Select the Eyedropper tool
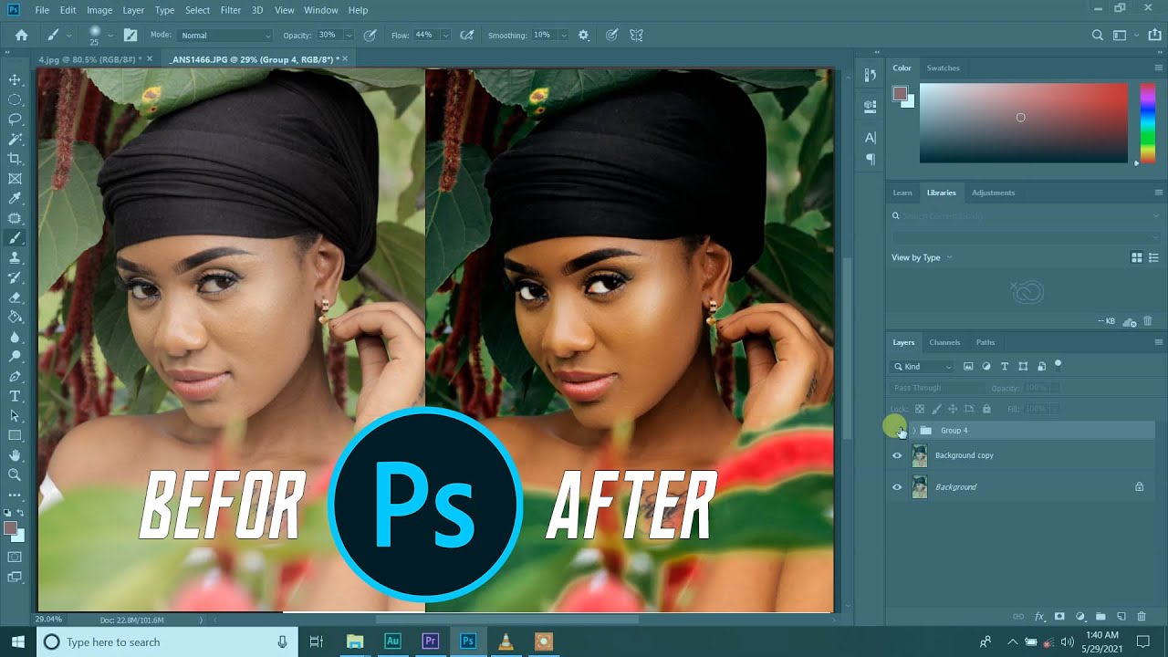This screenshot has height=657, width=1168. coord(15,199)
